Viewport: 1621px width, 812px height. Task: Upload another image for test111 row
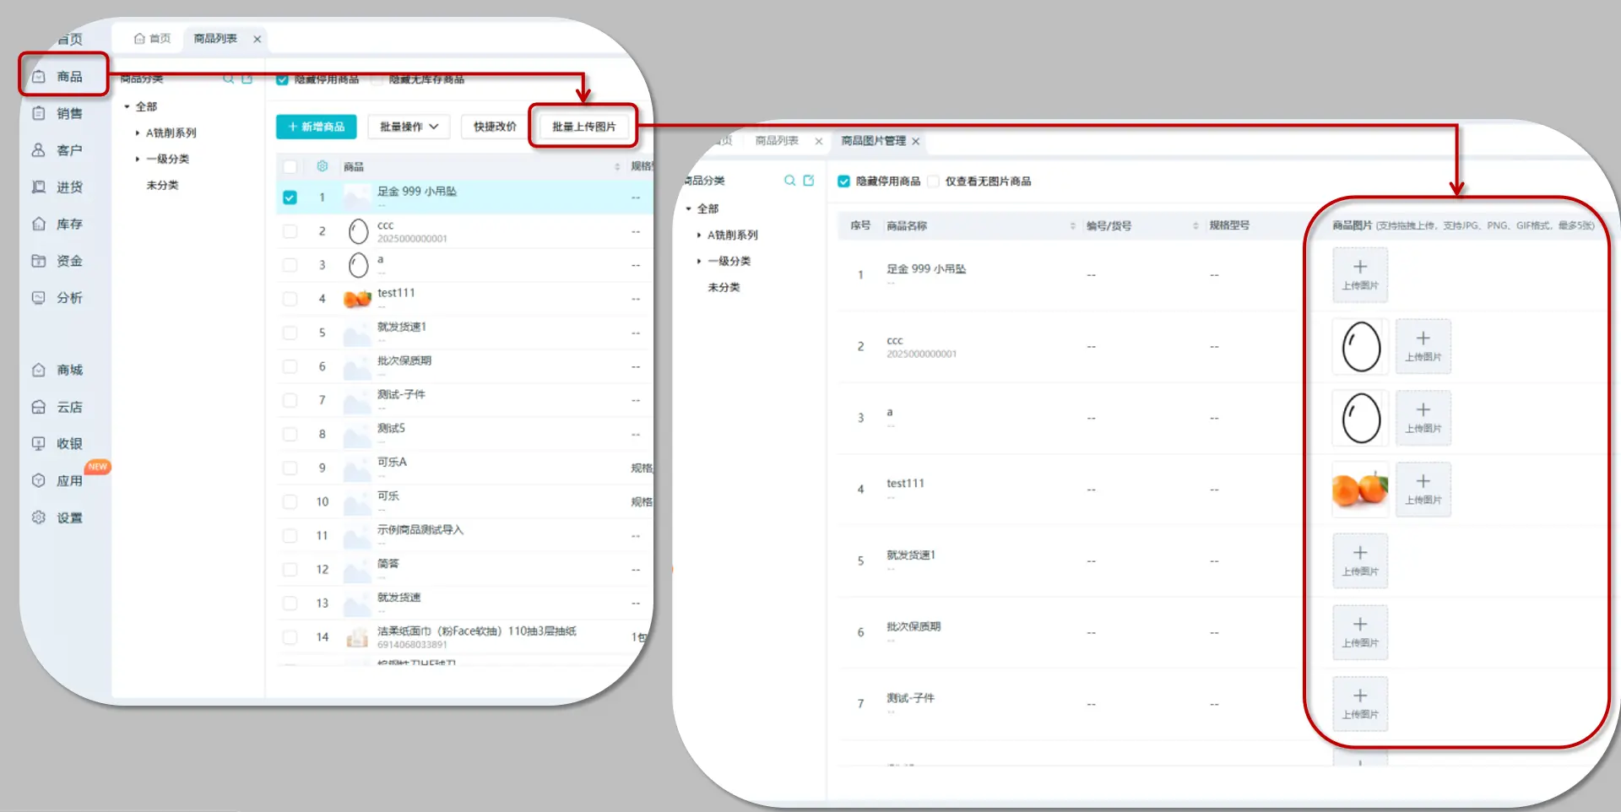click(x=1423, y=490)
